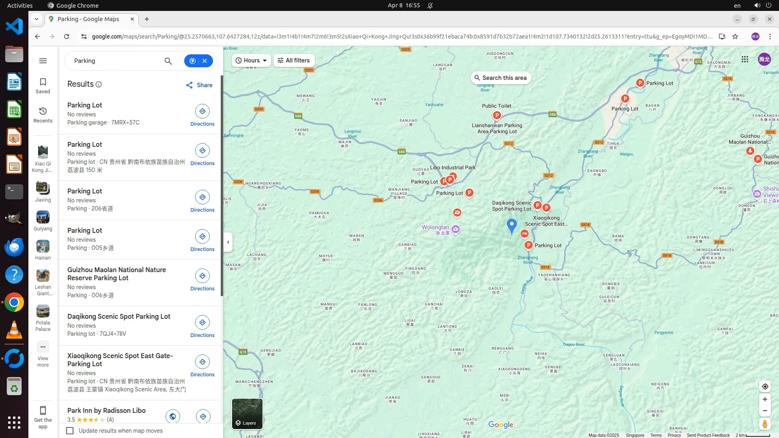Open Recents history in sidebar
Screen dimensions: 779x438
[43, 114]
